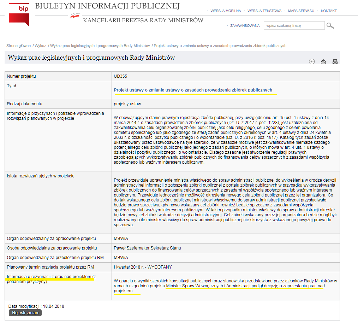Image resolution: width=358 pixels, height=323 pixels.
Task: Focus the 'wpisz szukaną frazę' search field
Action: point(294,25)
